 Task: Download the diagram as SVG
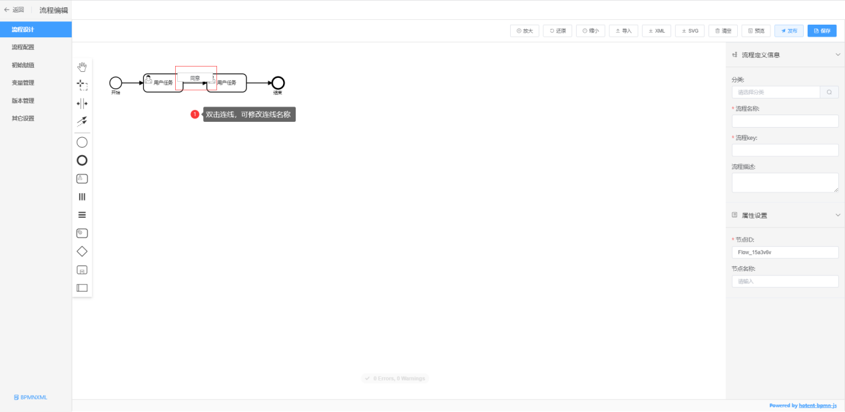click(690, 31)
